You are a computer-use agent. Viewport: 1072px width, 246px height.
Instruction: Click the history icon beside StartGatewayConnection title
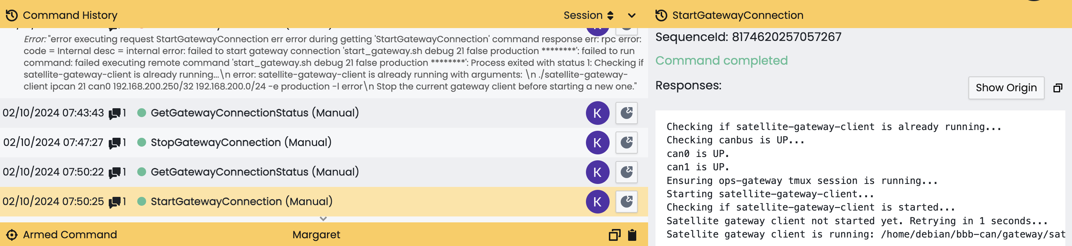coord(661,16)
